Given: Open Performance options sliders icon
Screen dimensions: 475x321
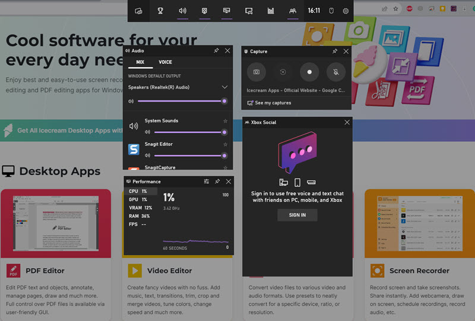Looking at the screenshot, I should (x=206, y=182).
